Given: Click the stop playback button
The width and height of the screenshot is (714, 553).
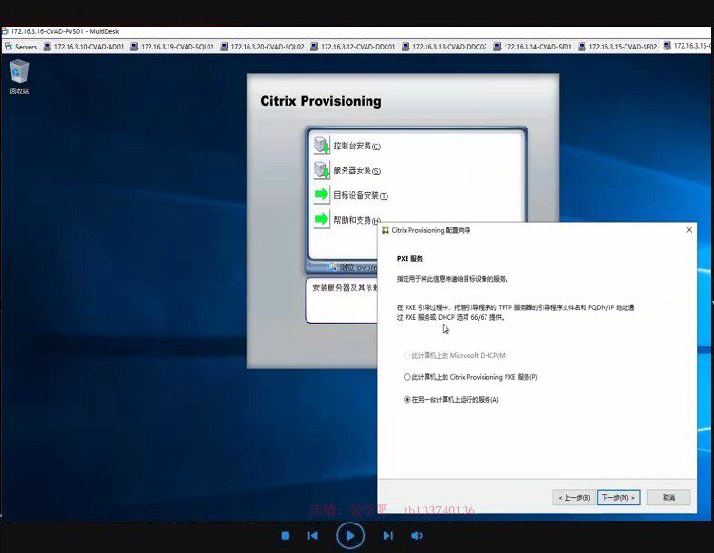Looking at the screenshot, I should point(286,536).
